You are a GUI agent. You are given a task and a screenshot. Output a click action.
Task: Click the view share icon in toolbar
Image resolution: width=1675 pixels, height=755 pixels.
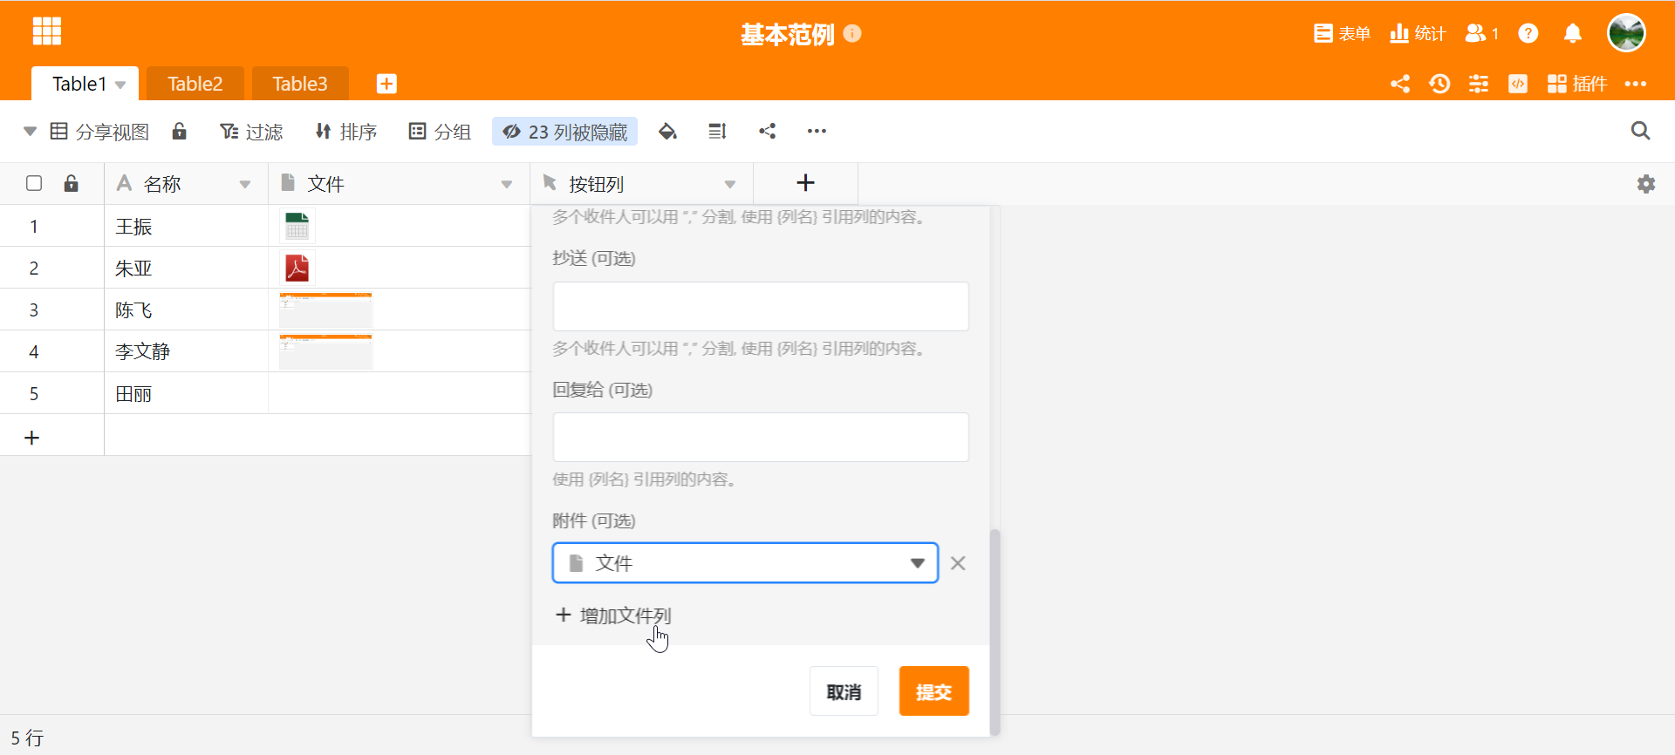[767, 132]
